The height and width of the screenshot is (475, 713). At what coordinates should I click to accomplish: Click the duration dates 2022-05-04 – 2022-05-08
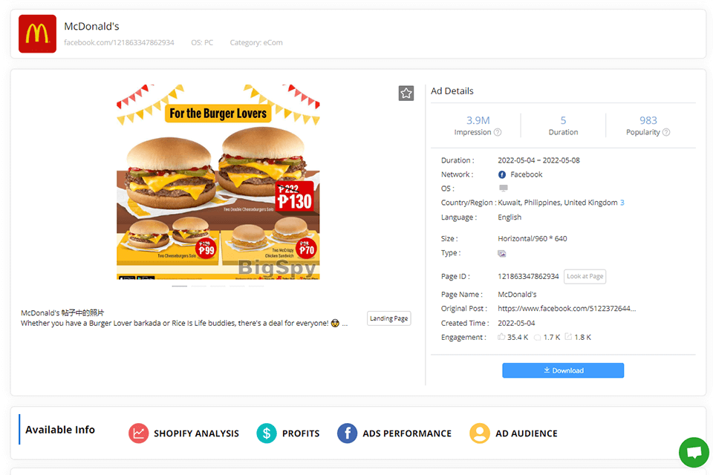tap(539, 160)
